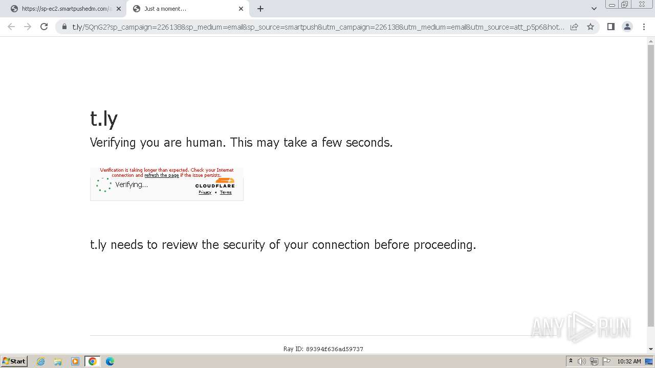Image resolution: width=655 pixels, height=368 pixels.
Task: Show hidden system tray icons arrow
Action: (x=571, y=361)
